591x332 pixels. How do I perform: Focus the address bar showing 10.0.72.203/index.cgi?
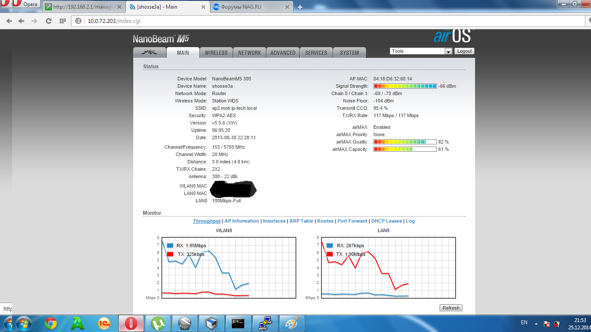point(329,21)
